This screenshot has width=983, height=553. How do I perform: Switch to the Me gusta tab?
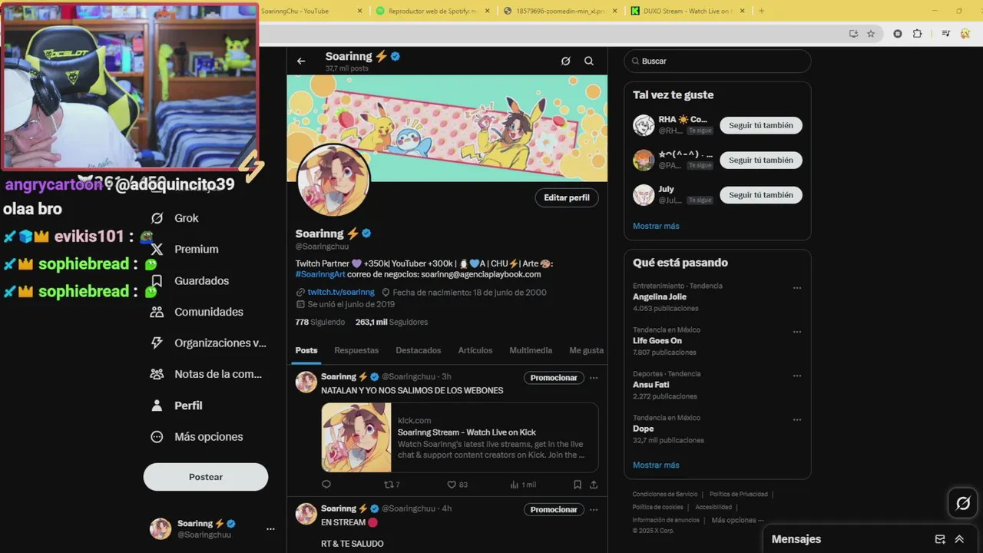pyautogui.click(x=586, y=350)
